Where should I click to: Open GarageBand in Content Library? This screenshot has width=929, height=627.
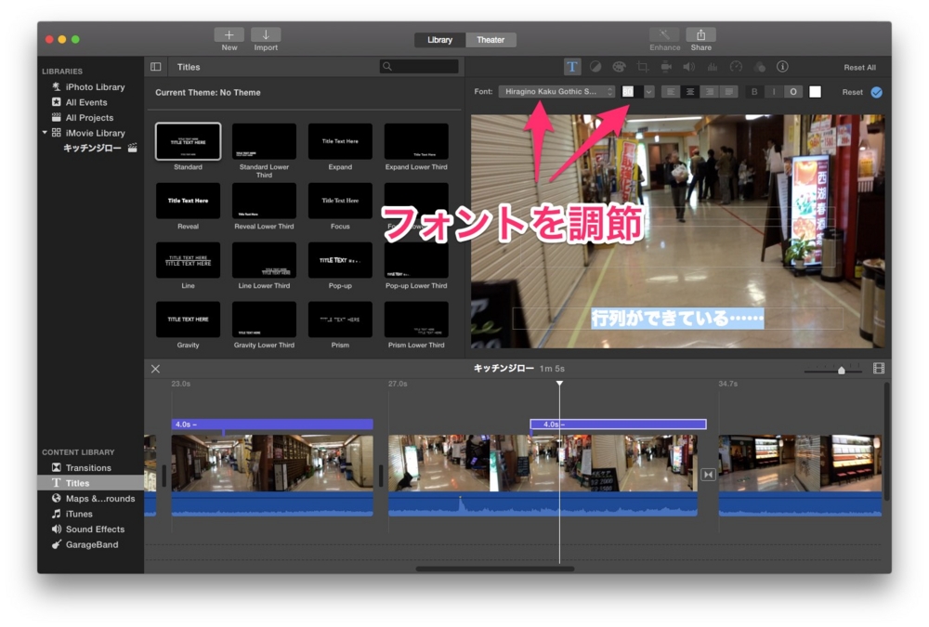[x=85, y=544]
